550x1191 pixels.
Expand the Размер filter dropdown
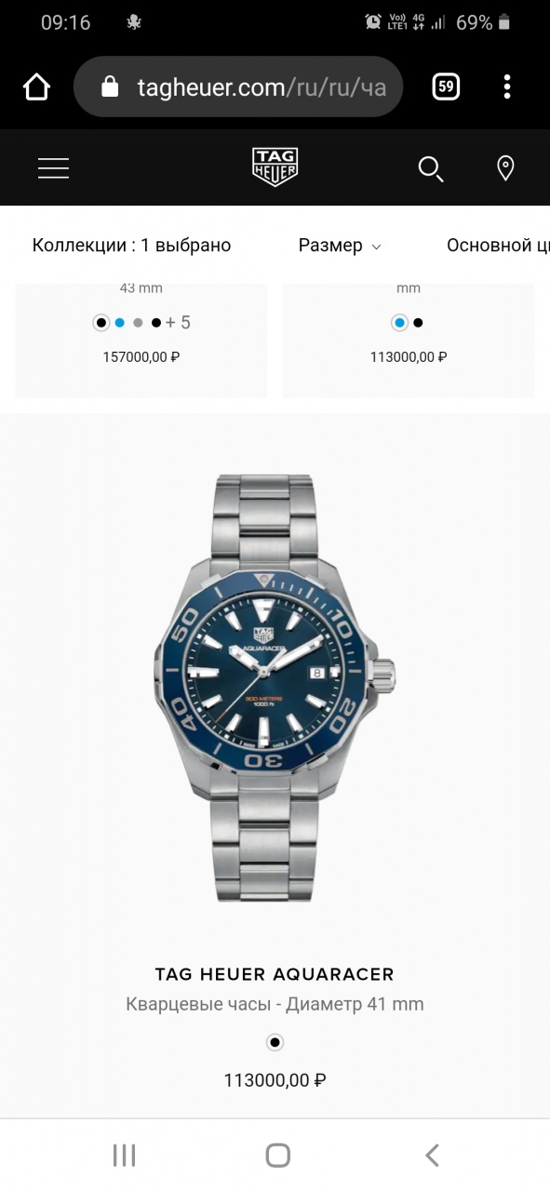(x=340, y=246)
